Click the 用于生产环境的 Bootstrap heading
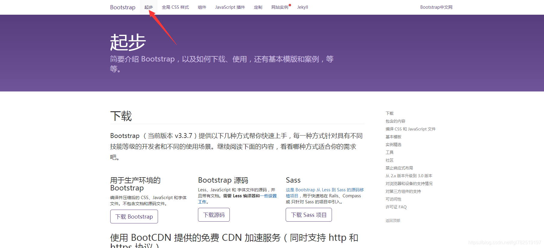The height and width of the screenshot is (248, 544). click(x=135, y=184)
